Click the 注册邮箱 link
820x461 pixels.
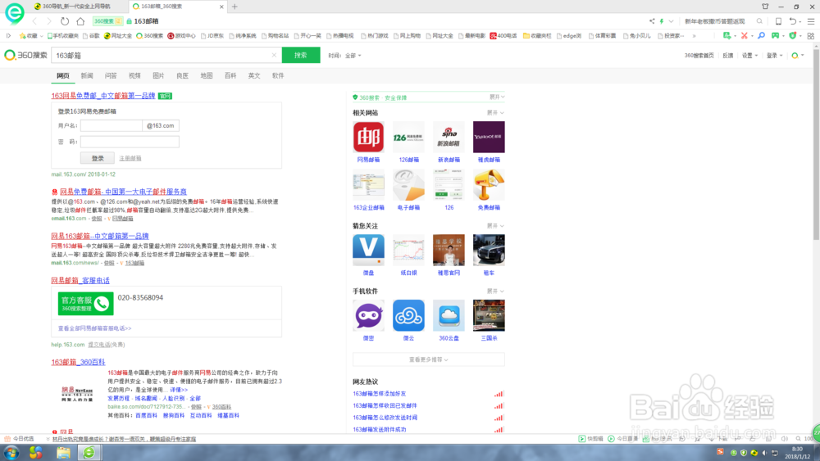click(x=130, y=158)
